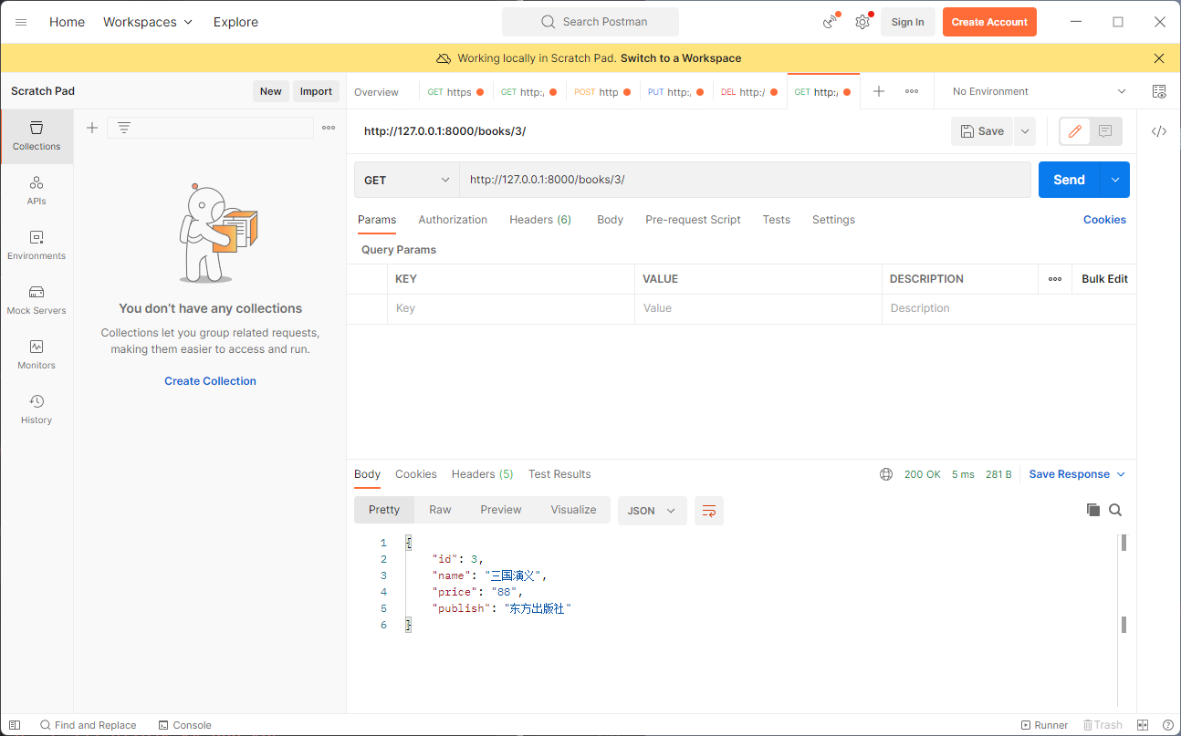The image size is (1181, 736).
Task: Switch to the PUT request tab
Action: (x=675, y=92)
